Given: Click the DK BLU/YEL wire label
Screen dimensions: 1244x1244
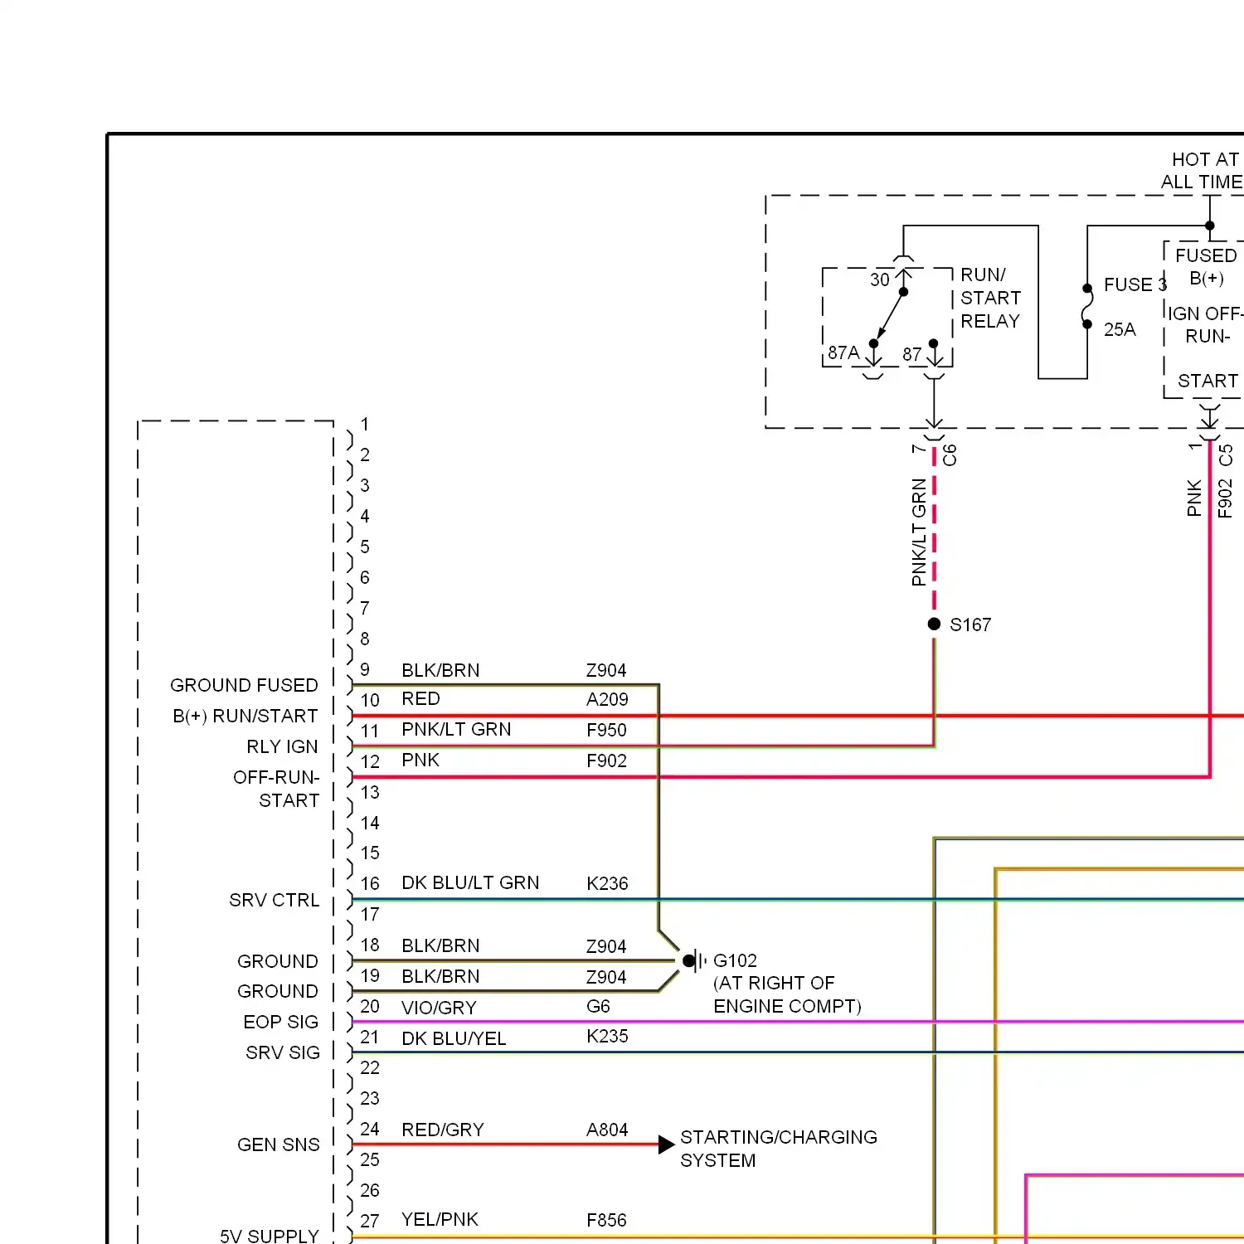Looking at the screenshot, I should (x=454, y=1038).
